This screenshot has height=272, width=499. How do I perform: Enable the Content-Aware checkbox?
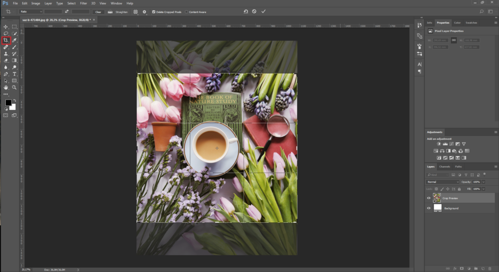coord(187,12)
